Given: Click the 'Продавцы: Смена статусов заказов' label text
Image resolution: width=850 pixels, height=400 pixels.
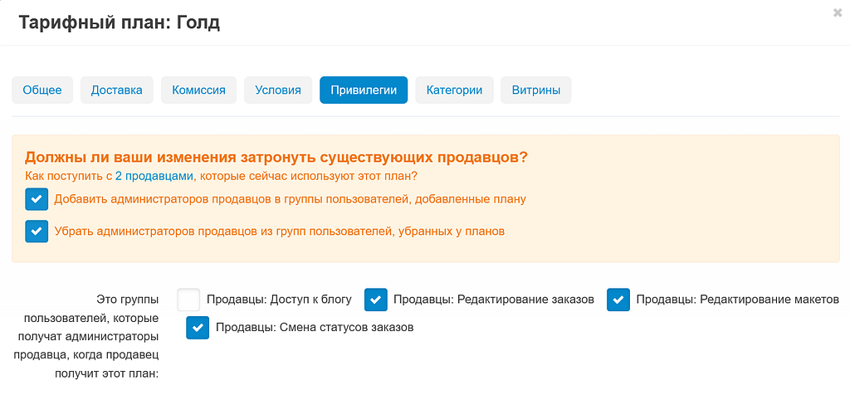Looking at the screenshot, I should [x=315, y=328].
